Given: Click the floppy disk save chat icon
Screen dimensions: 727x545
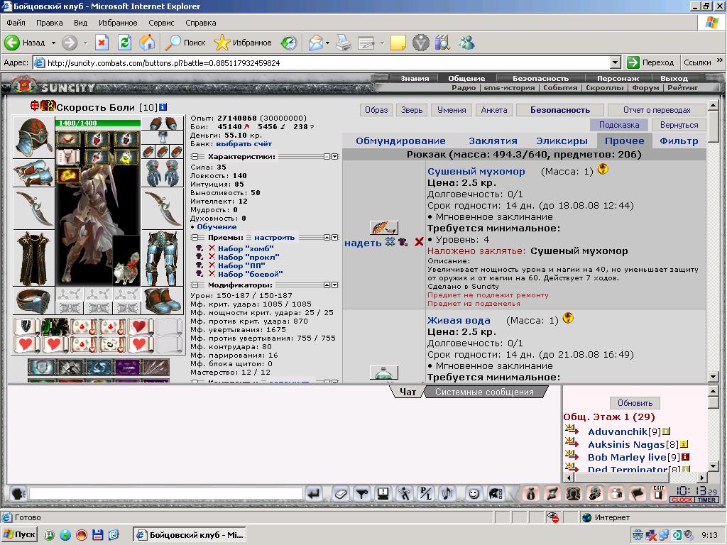Looking at the screenshot, I should click(383, 494).
